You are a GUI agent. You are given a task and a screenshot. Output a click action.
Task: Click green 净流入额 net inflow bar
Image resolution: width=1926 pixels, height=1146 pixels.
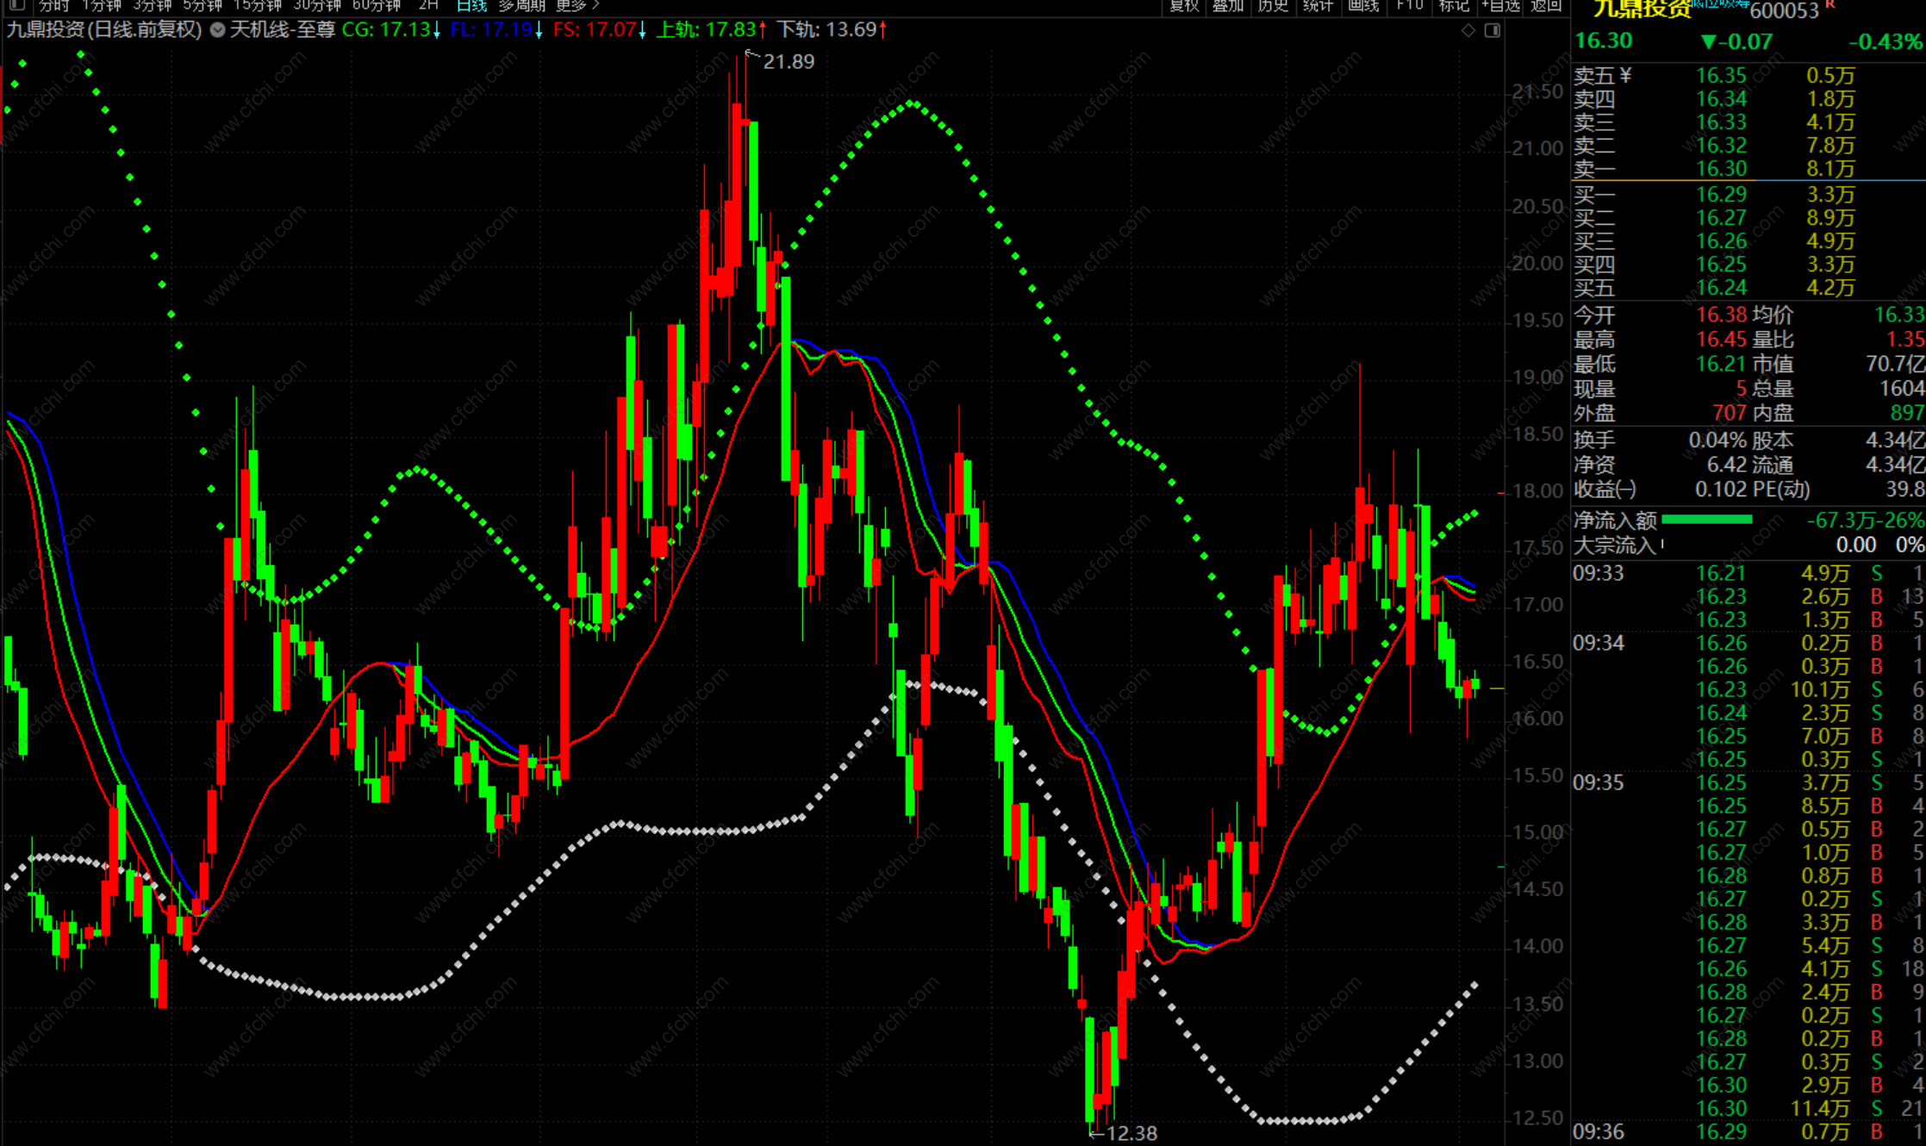1706,520
